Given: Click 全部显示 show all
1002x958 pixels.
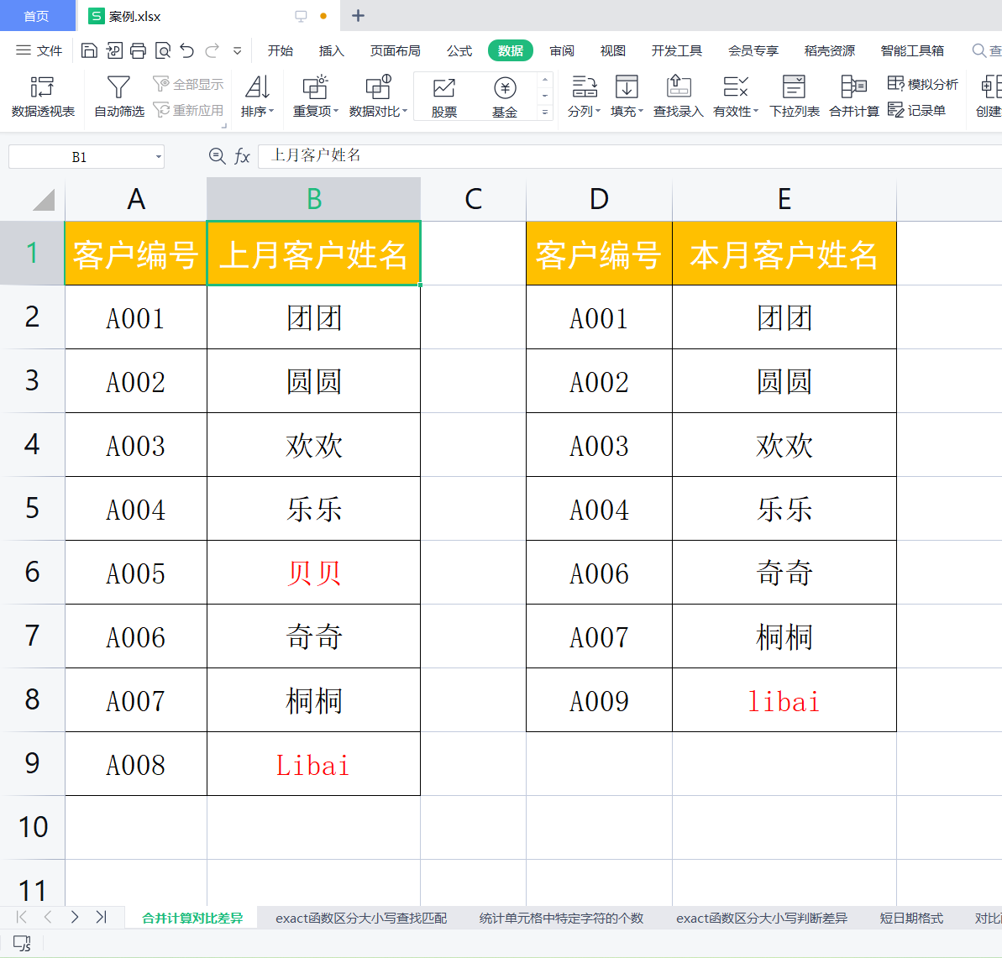Looking at the screenshot, I should click(x=188, y=84).
